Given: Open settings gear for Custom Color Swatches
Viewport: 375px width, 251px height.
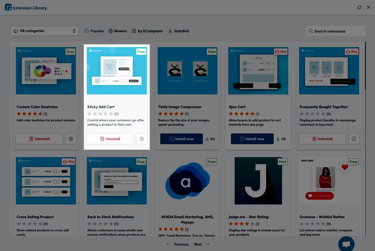Looking at the screenshot, I should 71,139.
